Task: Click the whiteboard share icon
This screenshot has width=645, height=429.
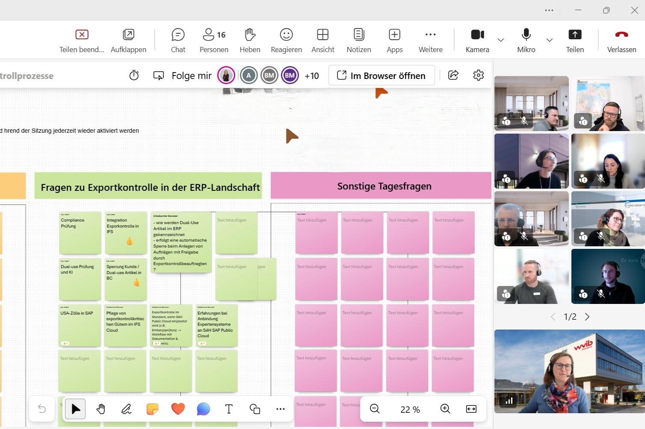Action: coord(453,75)
